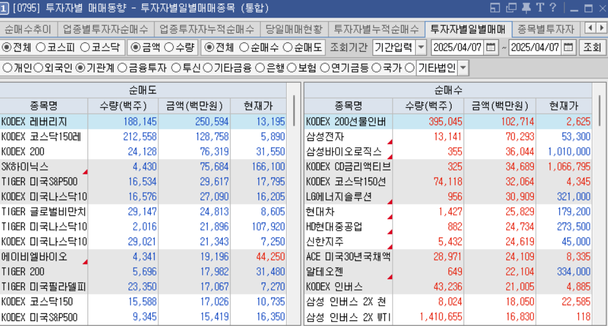The height and width of the screenshot is (326, 608).
Task: Click the 순매도 table vertical scrollbar
Action: pyautogui.click(x=294, y=110)
